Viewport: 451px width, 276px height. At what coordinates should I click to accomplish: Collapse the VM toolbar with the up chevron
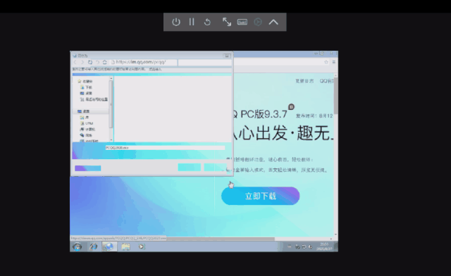click(x=273, y=22)
